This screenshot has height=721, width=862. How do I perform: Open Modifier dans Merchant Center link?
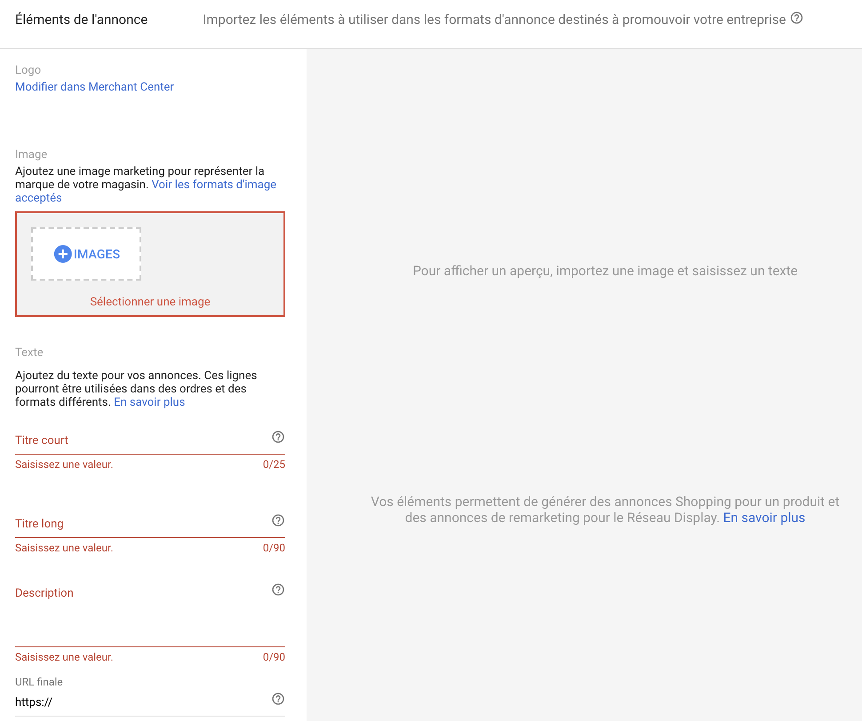(x=94, y=87)
